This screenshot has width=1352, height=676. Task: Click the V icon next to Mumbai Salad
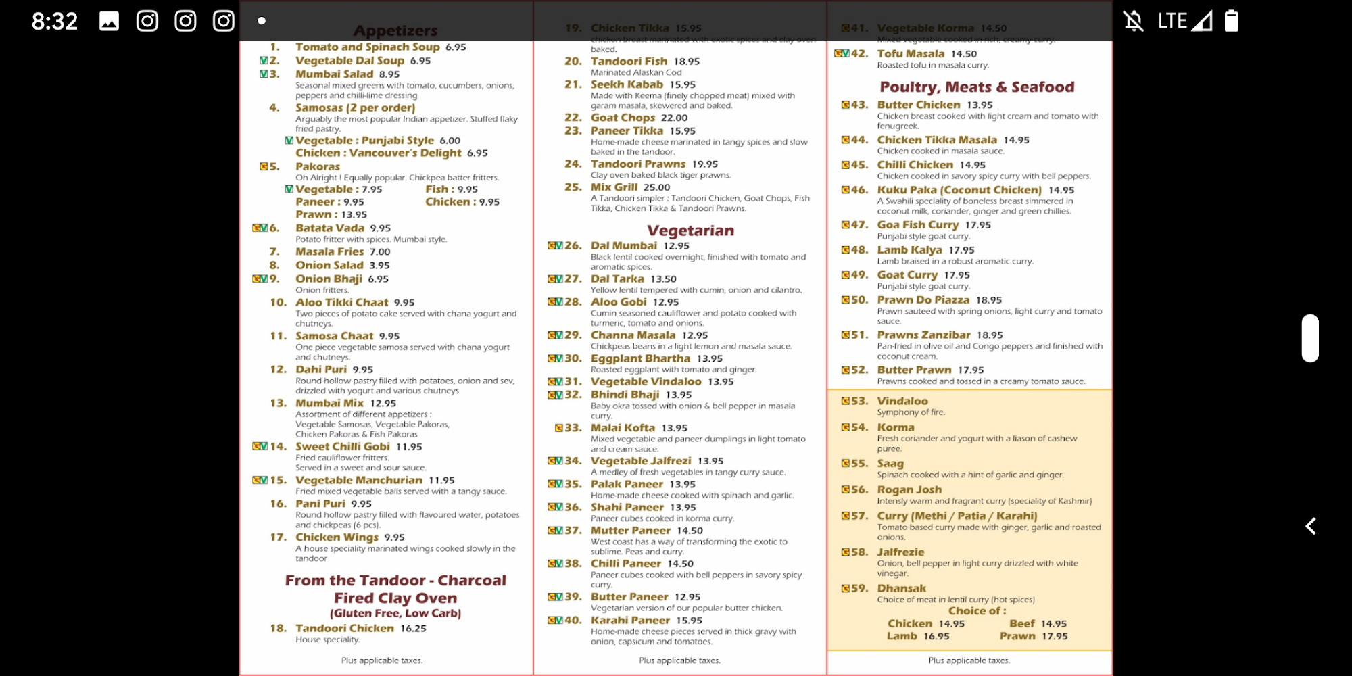[x=264, y=74]
